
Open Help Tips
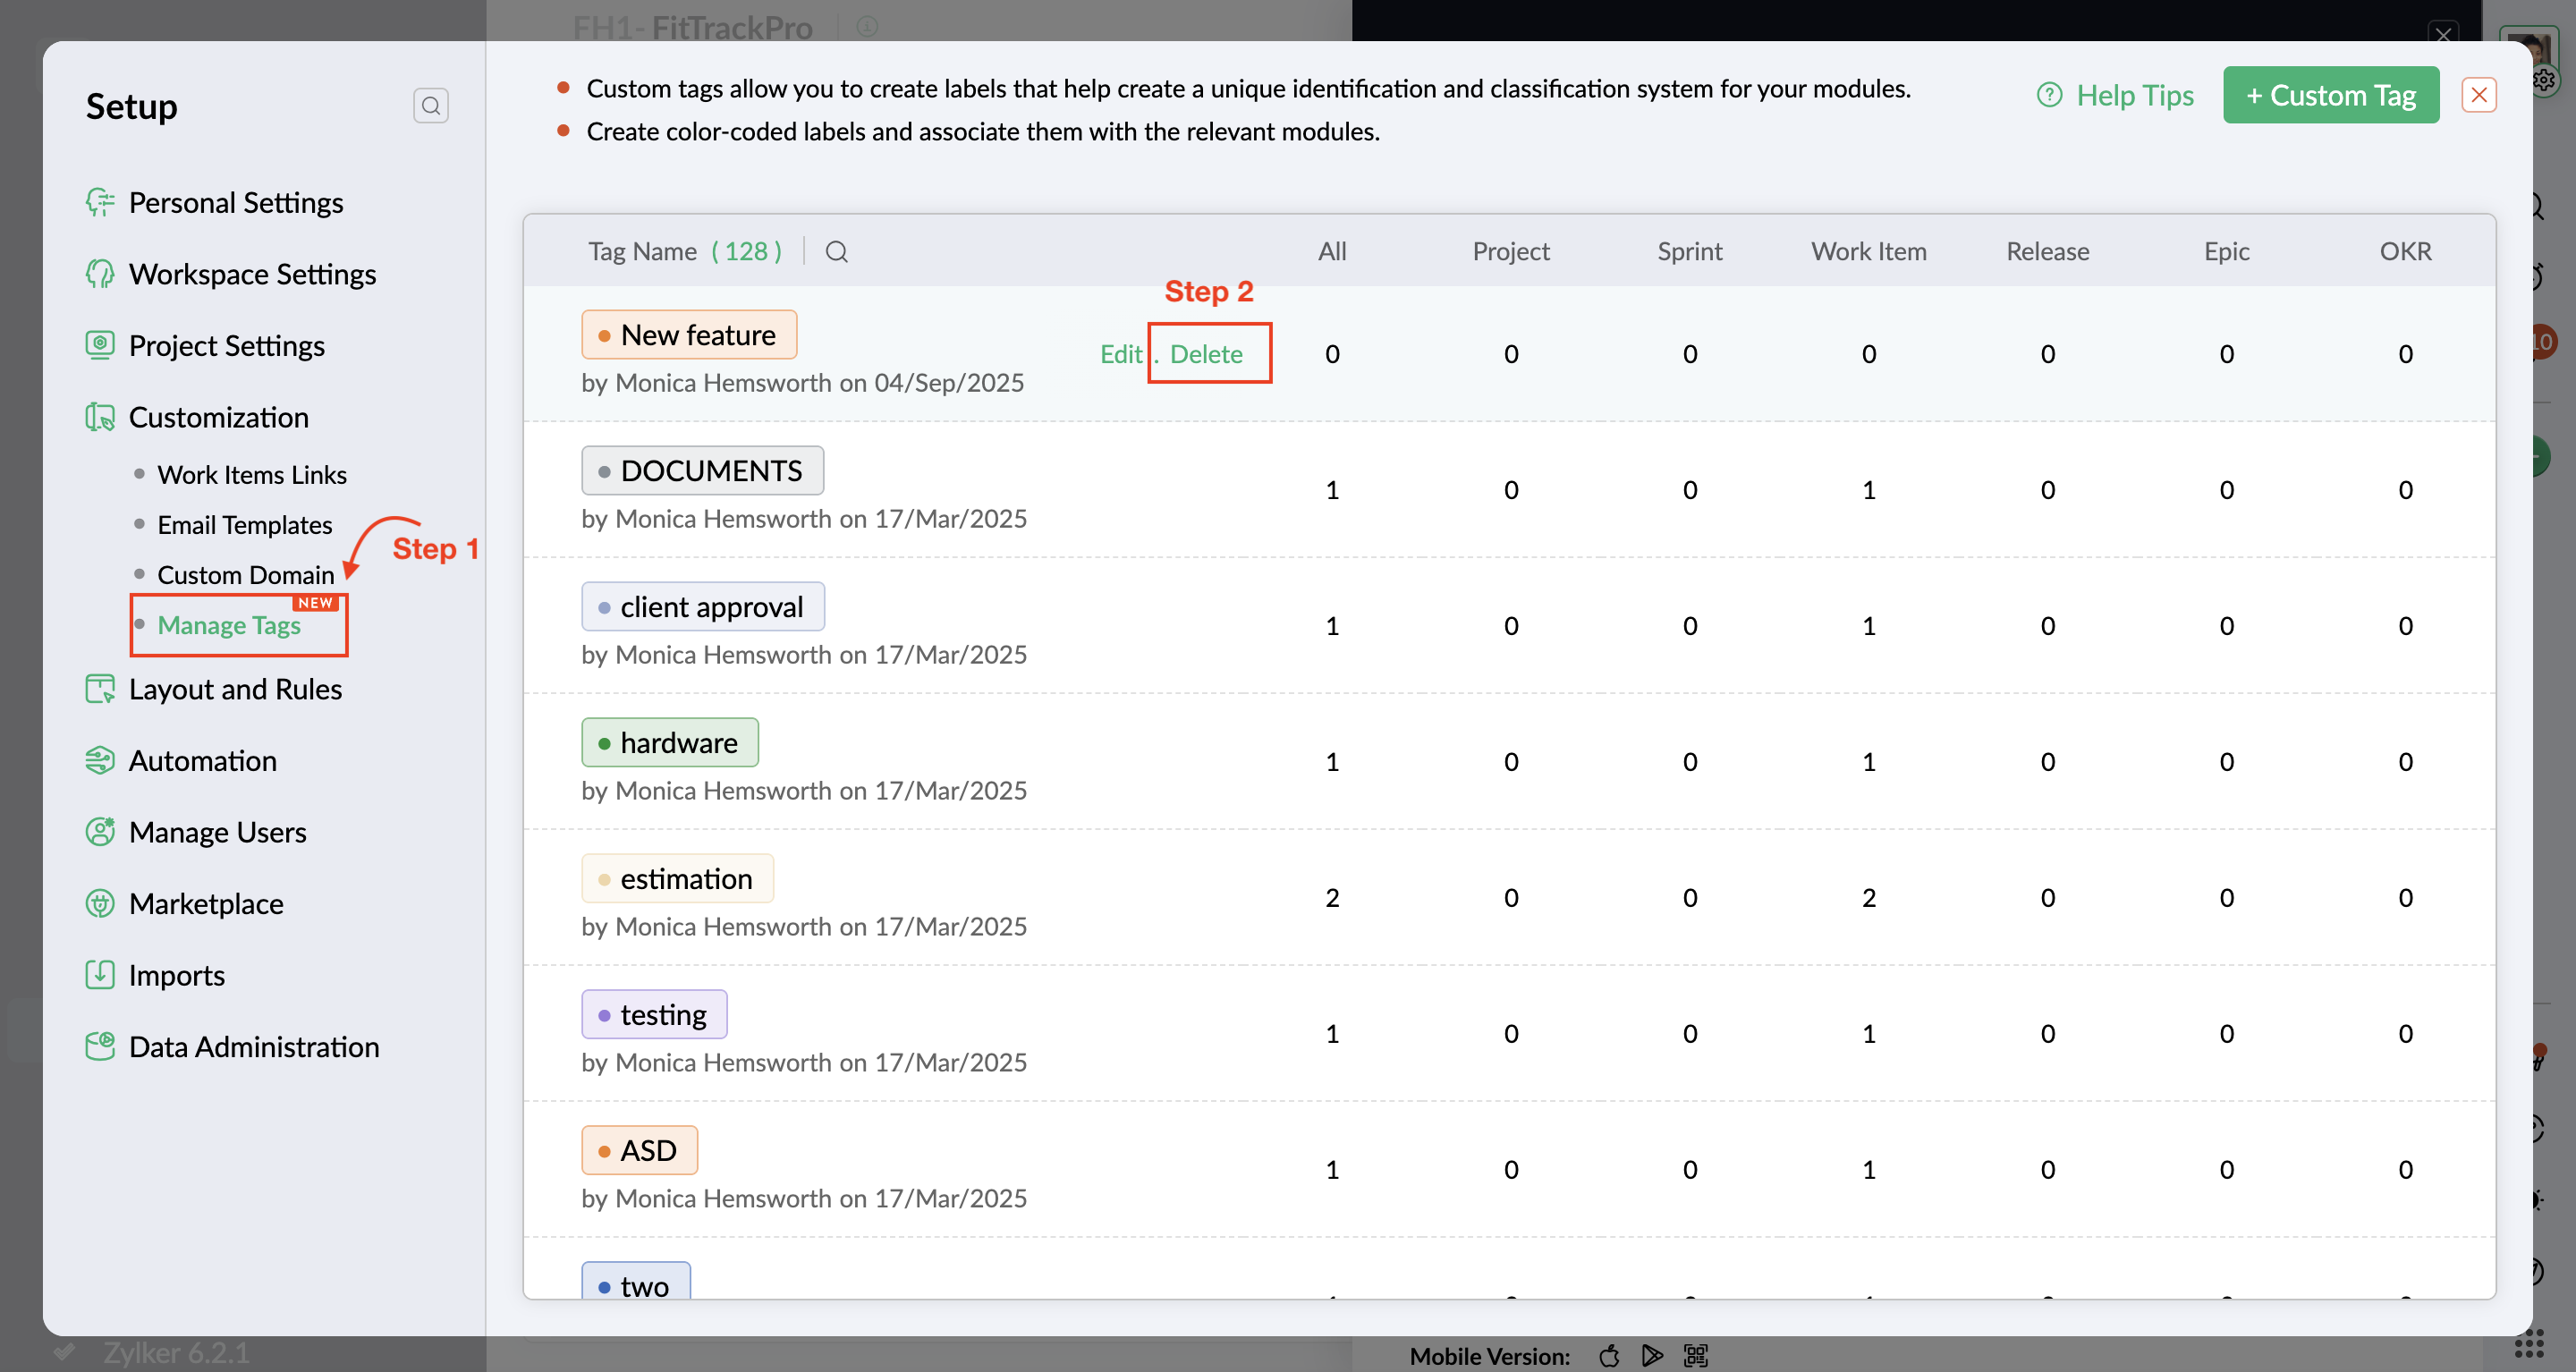tap(2116, 96)
